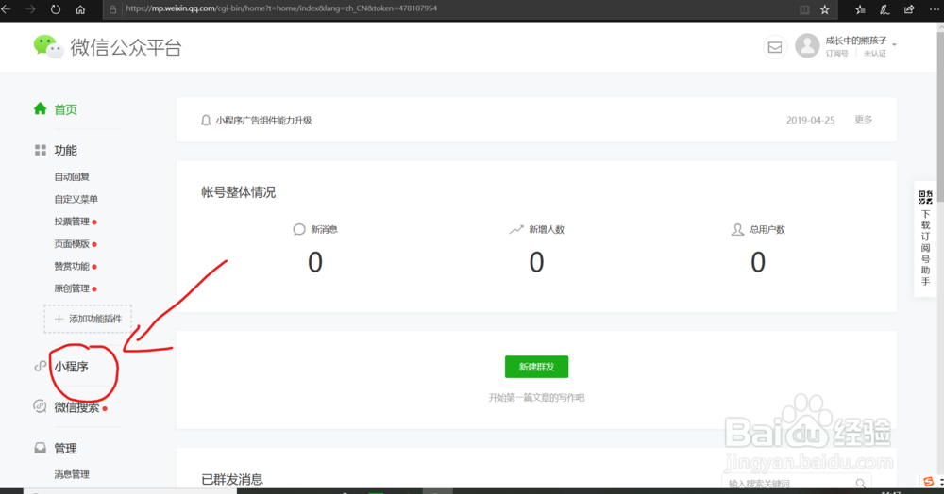Click 帐号整体情况 heading

coord(239,192)
